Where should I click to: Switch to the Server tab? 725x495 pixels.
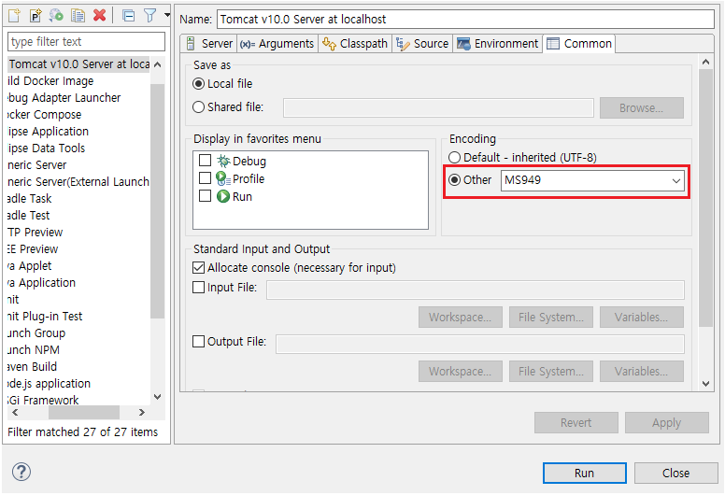tap(209, 44)
